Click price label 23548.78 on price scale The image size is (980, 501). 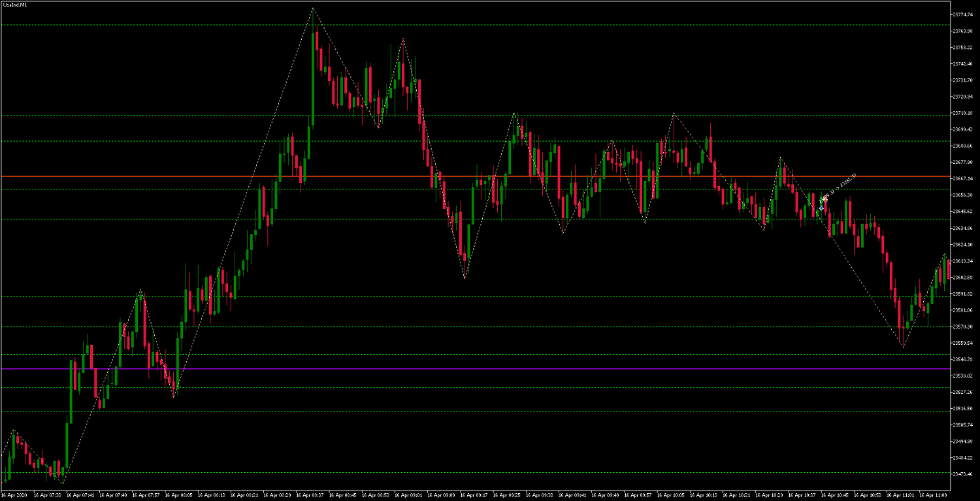[963, 359]
